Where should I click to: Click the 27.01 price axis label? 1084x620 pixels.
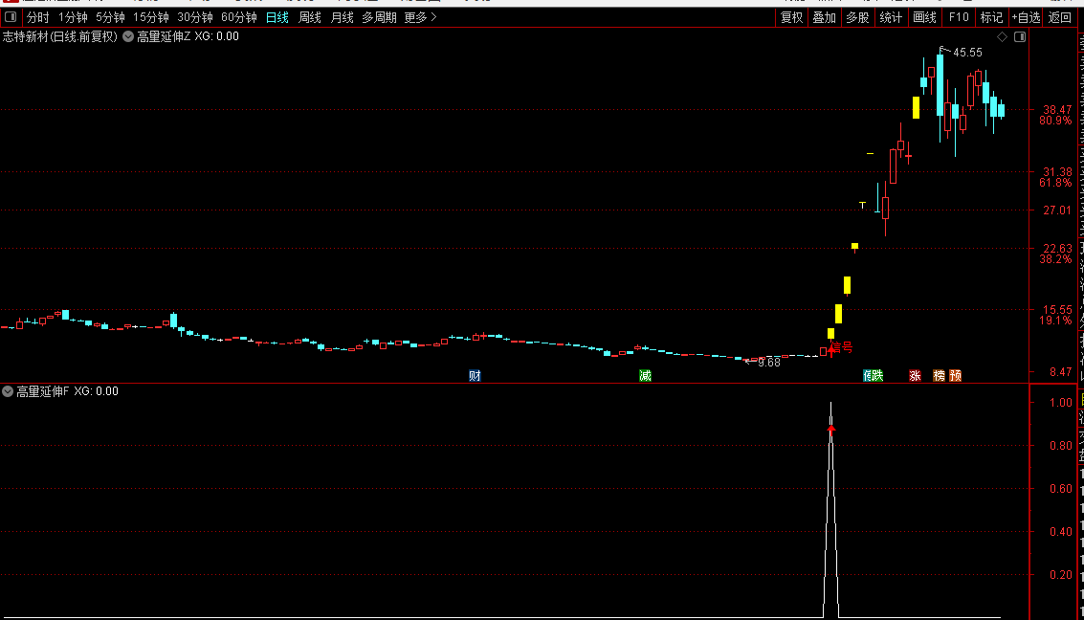pos(1057,210)
